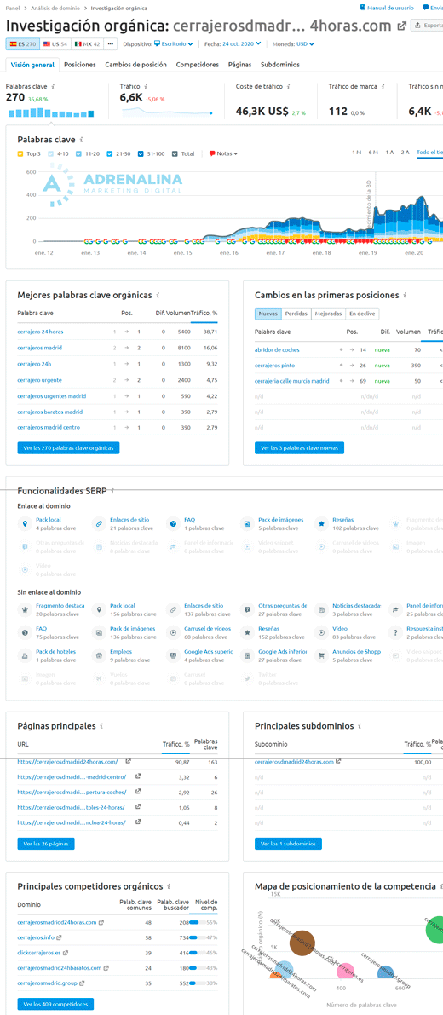Toggle the Top 3 checkbox in chart legend
Viewport: 443px width, 1015px height.
pyautogui.click(x=20, y=153)
